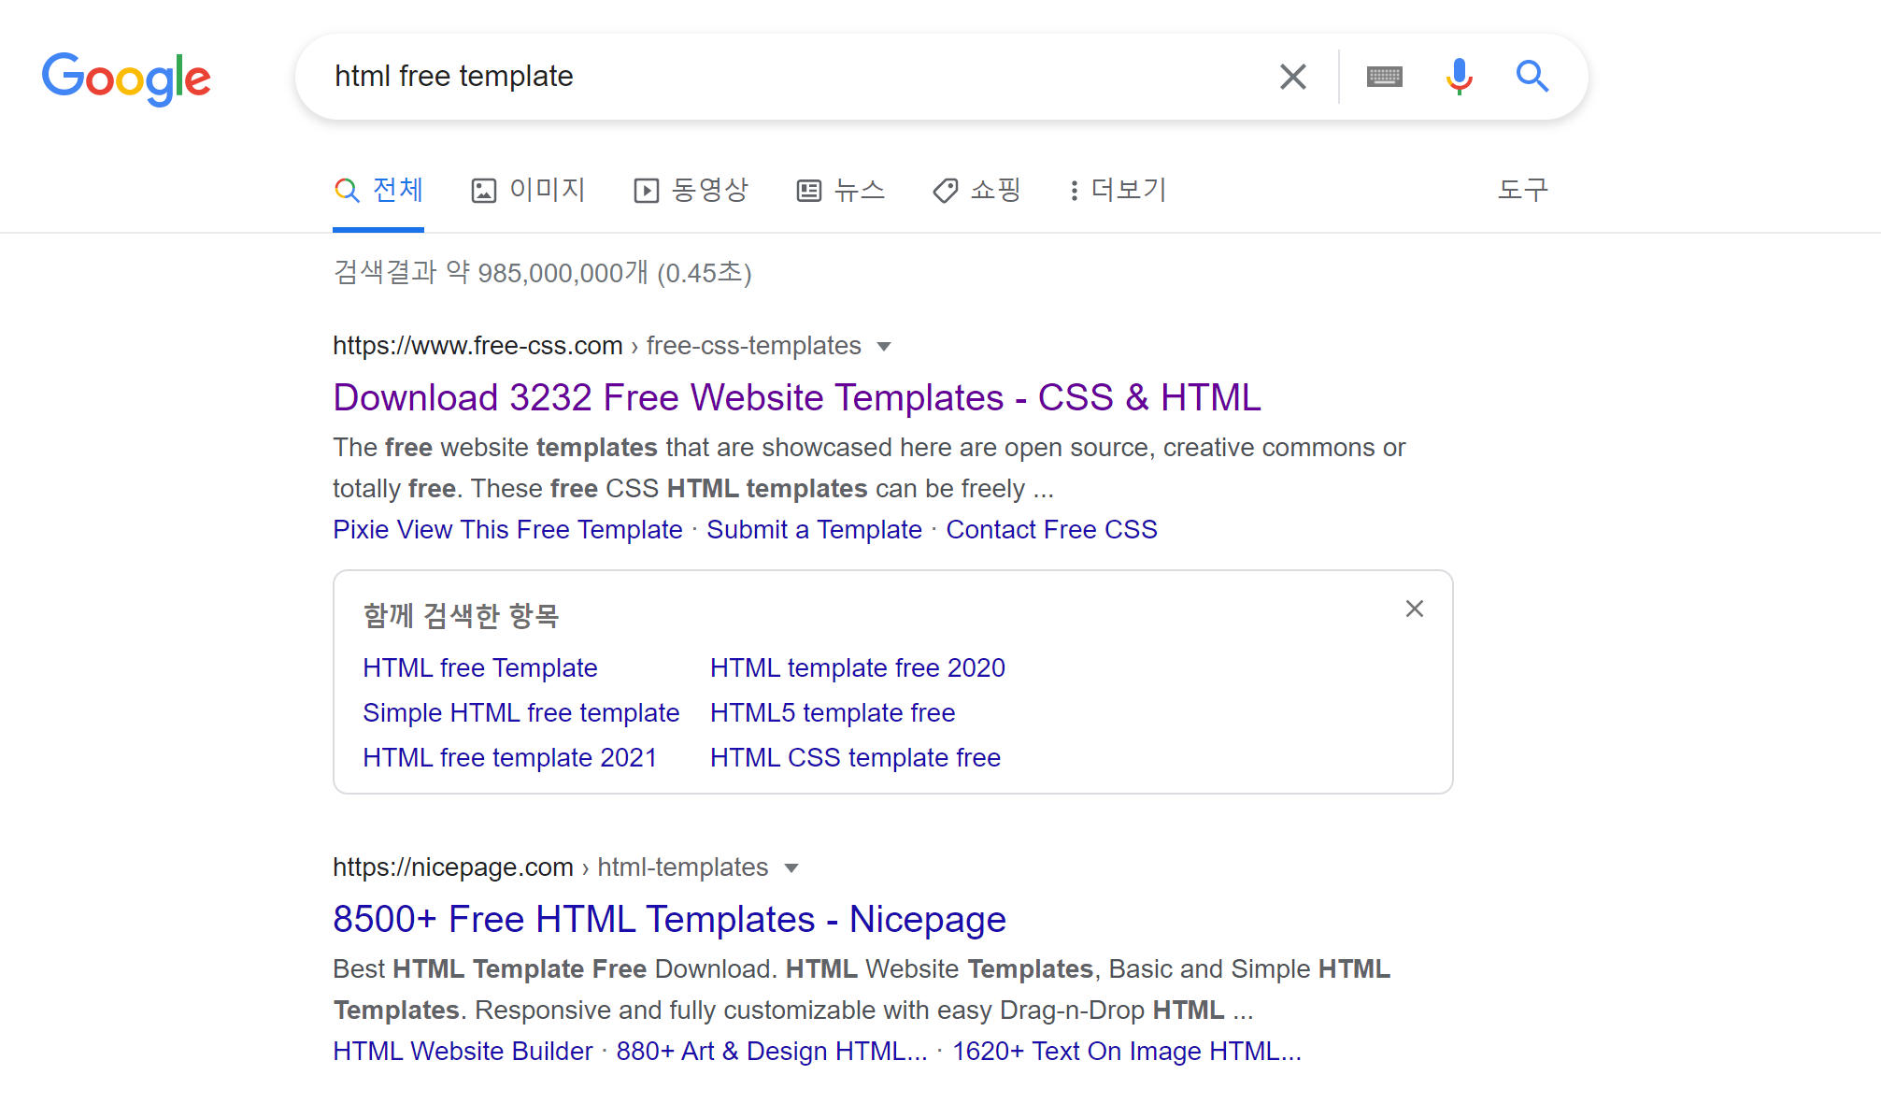Open the 도구 search tools

(x=1523, y=191)
